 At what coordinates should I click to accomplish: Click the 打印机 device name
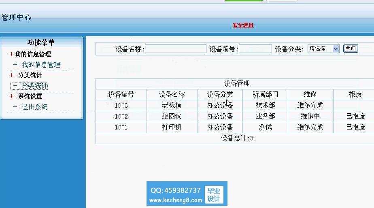pos(172,127)
